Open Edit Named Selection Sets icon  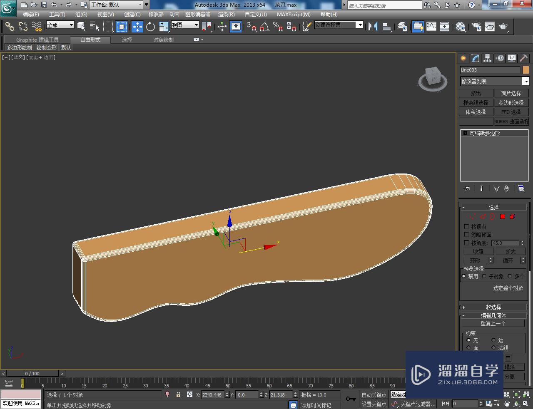[x=306, y=27]
